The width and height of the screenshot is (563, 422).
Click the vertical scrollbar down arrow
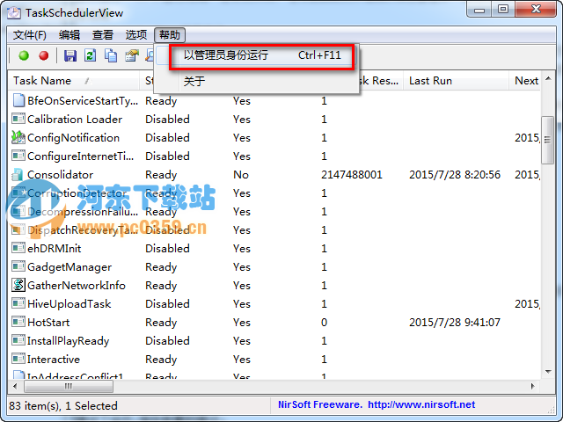click(x=548, y=372)
